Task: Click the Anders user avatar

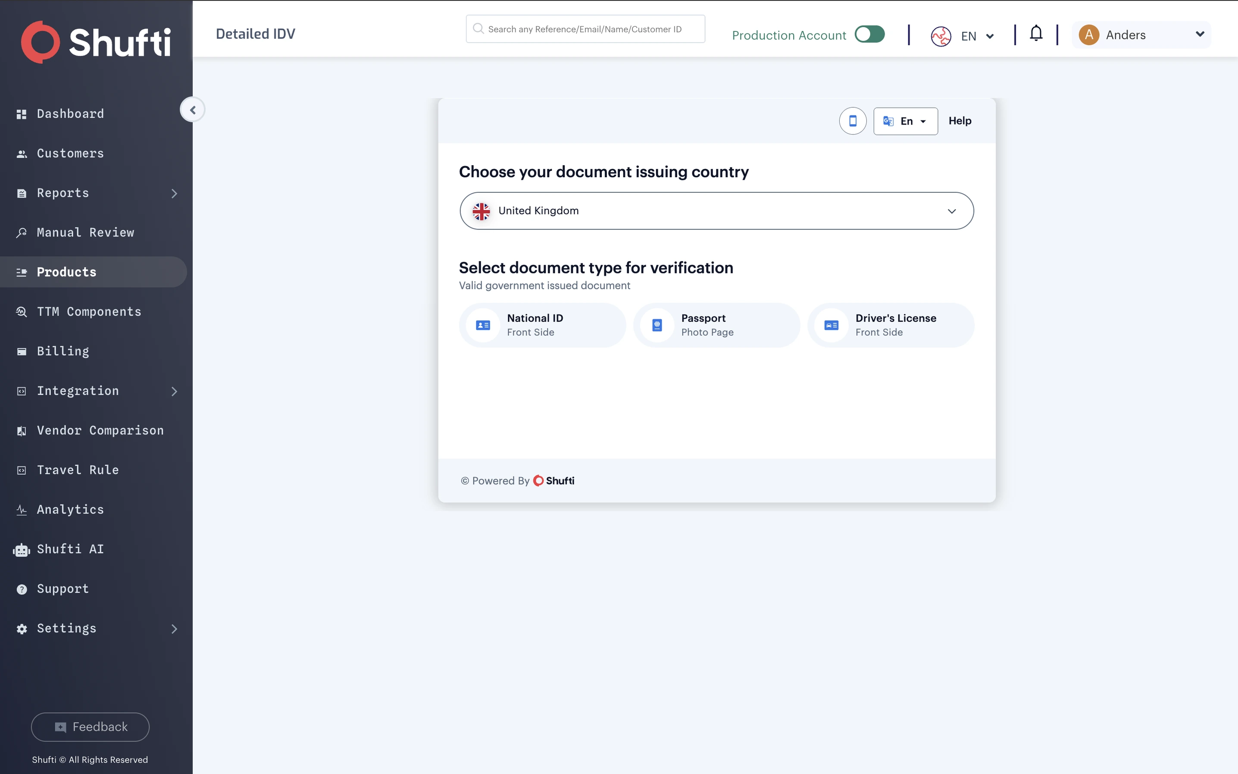Action: pos(1088,35)
